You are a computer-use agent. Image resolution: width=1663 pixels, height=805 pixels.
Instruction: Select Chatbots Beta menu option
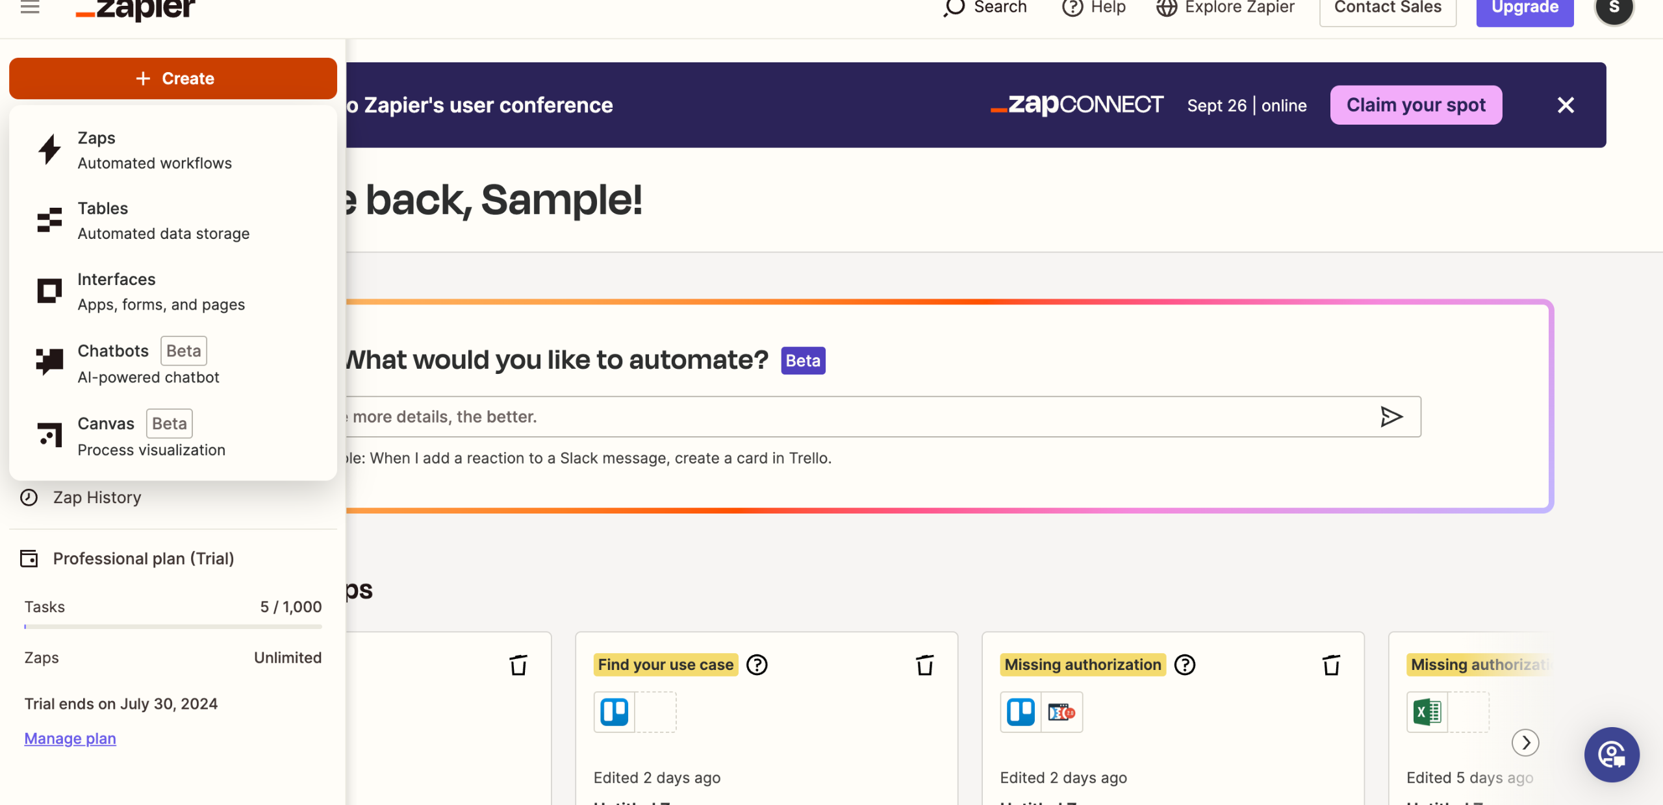(x=148, y=363)
